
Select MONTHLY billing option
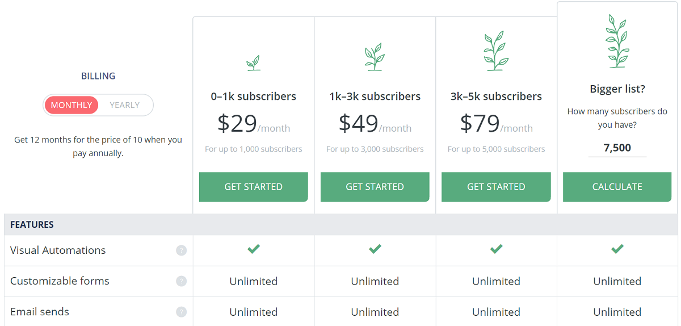(72, 105)
